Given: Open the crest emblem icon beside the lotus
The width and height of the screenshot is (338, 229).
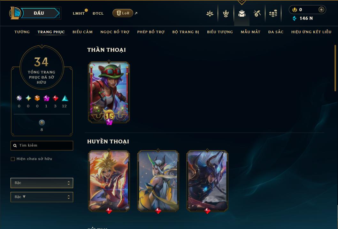Looking at the screenshot, I should (226, 13).
